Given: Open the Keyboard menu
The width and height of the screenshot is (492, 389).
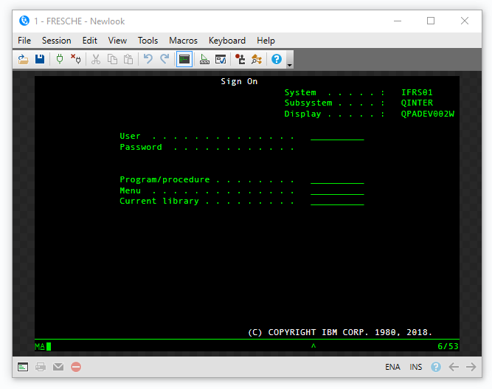Looking at the screenshot, I should pyautogui.click(x=227, y=41).
